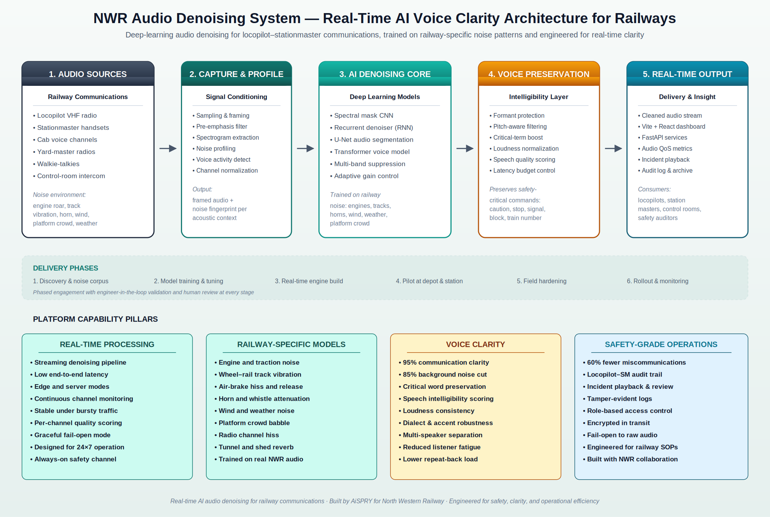
Task: Click 'Trained on real NWR audio' item
Action: (x=259, y=459)
